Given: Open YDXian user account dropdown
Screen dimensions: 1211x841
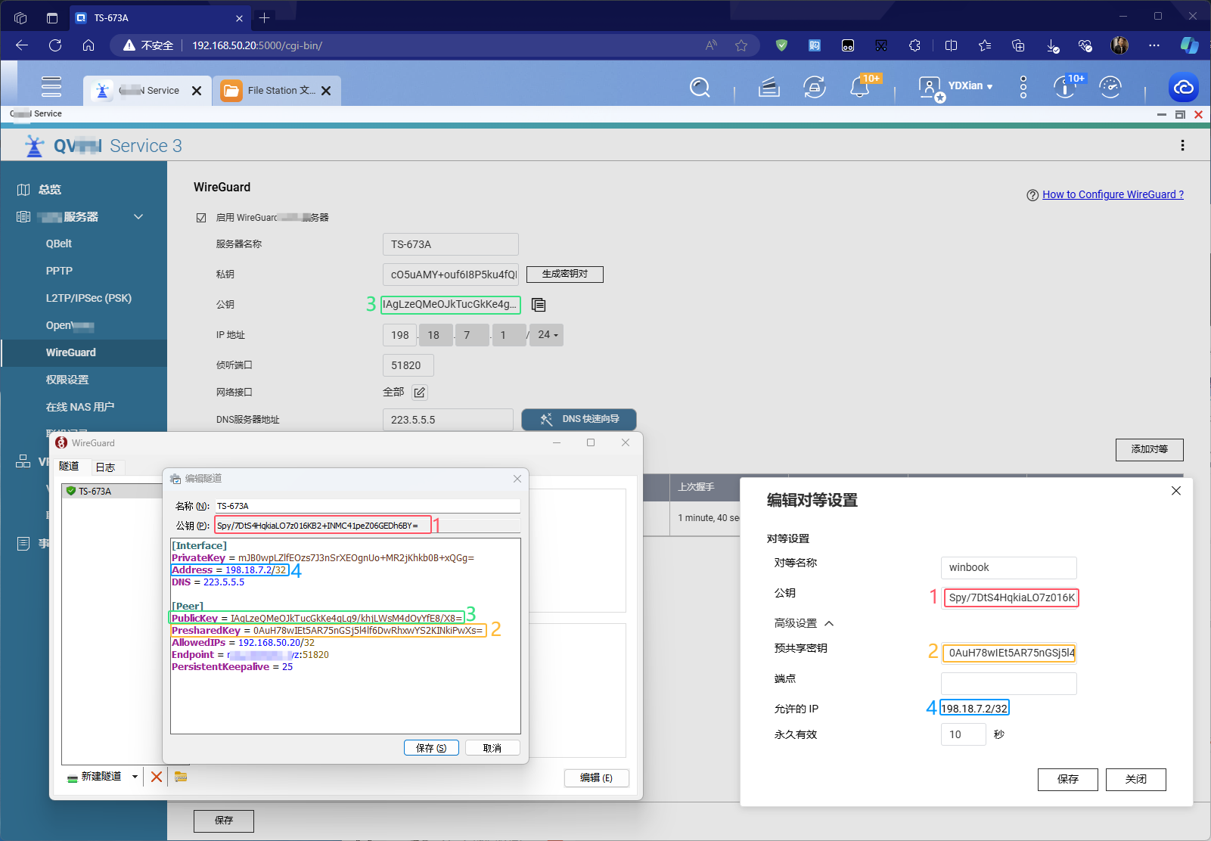Looking at the screenshot, I should (970, 85).
